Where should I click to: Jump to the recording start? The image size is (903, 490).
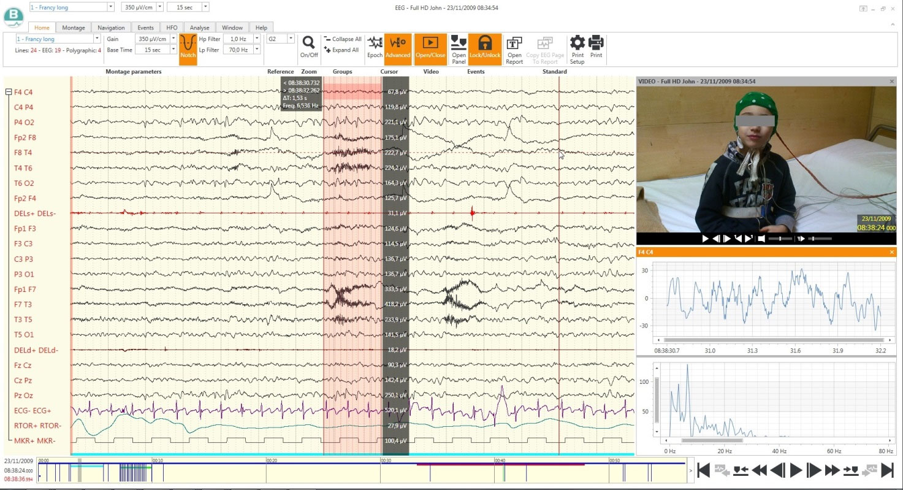pyautogui.click(x=704, y=470)
